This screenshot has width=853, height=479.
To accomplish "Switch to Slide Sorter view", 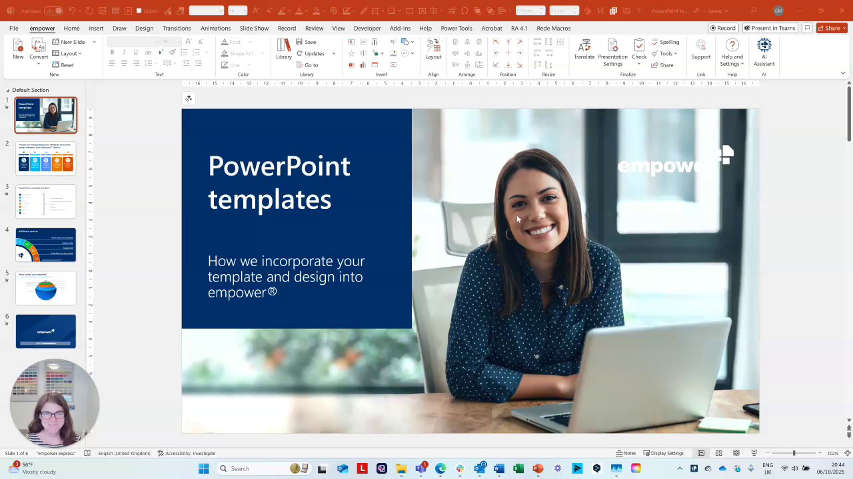I will coord(718,453).
